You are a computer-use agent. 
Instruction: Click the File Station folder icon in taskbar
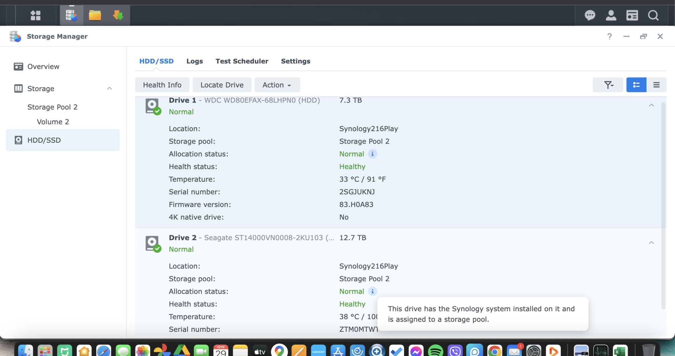pos(95,15)
